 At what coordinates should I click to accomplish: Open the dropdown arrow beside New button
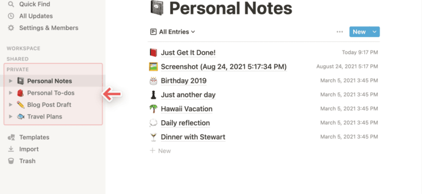point(374,32)
